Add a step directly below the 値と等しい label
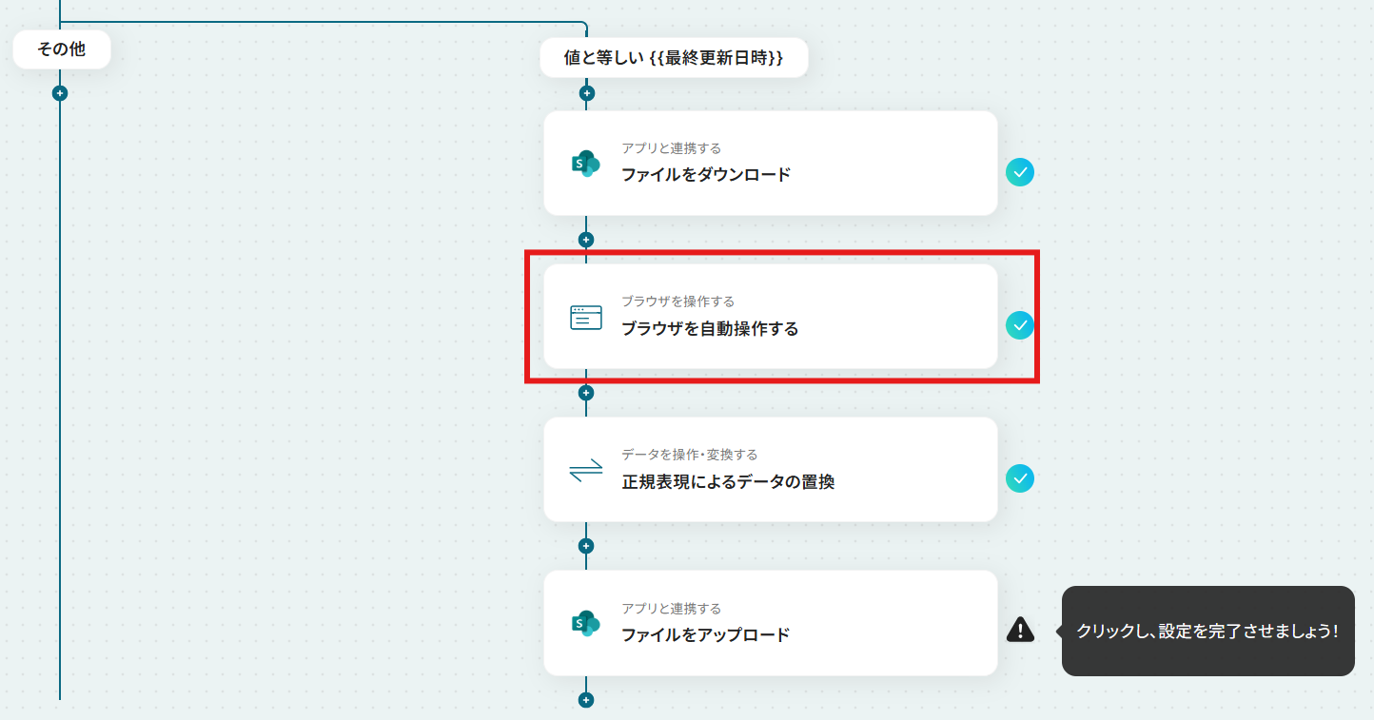 click(587, 93)
